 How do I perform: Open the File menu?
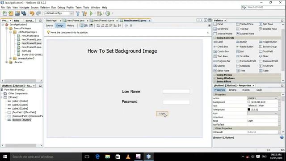pos(3,8)
